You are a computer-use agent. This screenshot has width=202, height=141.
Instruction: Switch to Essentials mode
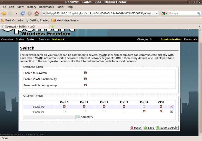[x=190, y=39]
